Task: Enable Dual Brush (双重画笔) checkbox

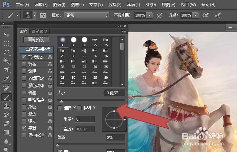Action: [x=24, y=78]
